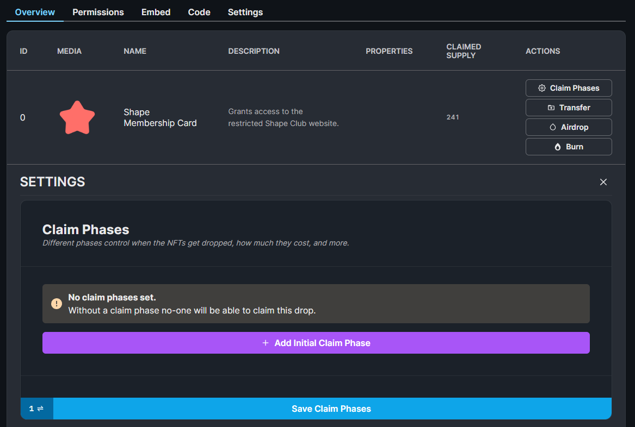Select the Overview tab
The height and width of the screenshot is (427, 635).
click(35, 12)
